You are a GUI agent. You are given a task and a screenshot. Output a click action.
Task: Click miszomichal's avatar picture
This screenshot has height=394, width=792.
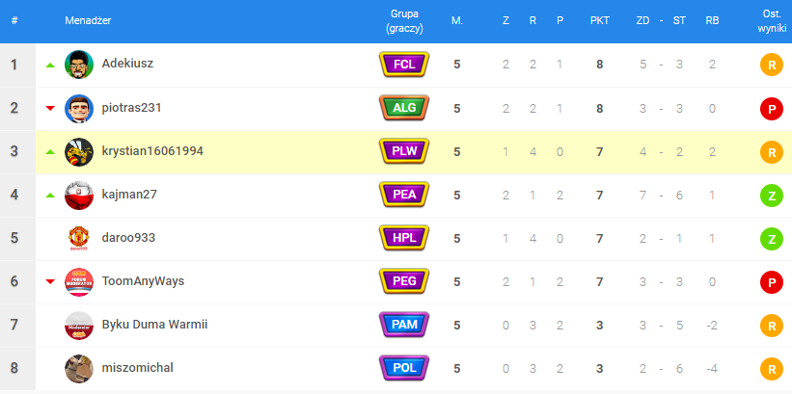78,368
